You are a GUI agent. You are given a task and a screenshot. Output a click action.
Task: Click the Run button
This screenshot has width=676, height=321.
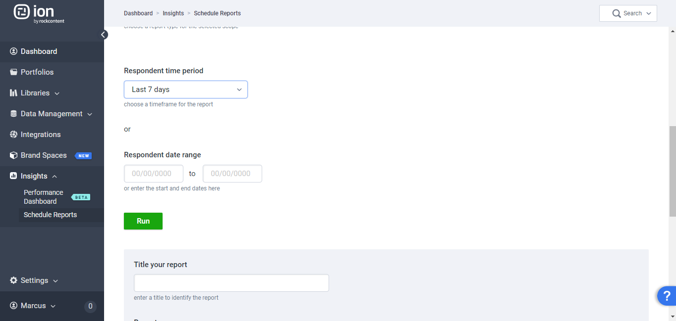point(143,221)
